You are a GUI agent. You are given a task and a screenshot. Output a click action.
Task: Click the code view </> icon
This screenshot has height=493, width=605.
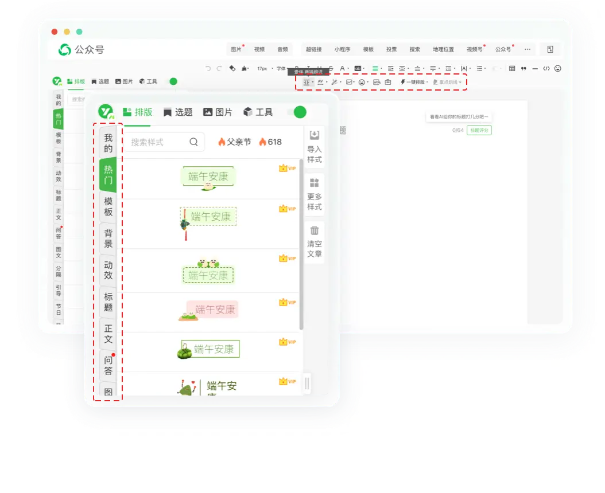(546, 69)
